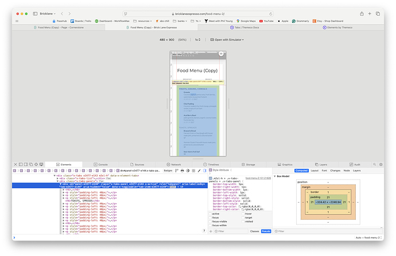This screenshot has height=256, width=396.
Task: Start element selection crosshair icon
Action: [x=36, y=164]
